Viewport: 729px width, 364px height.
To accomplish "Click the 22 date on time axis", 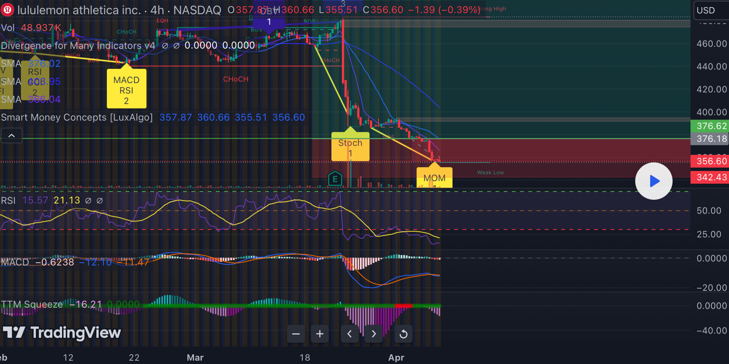I will [134, 358].
